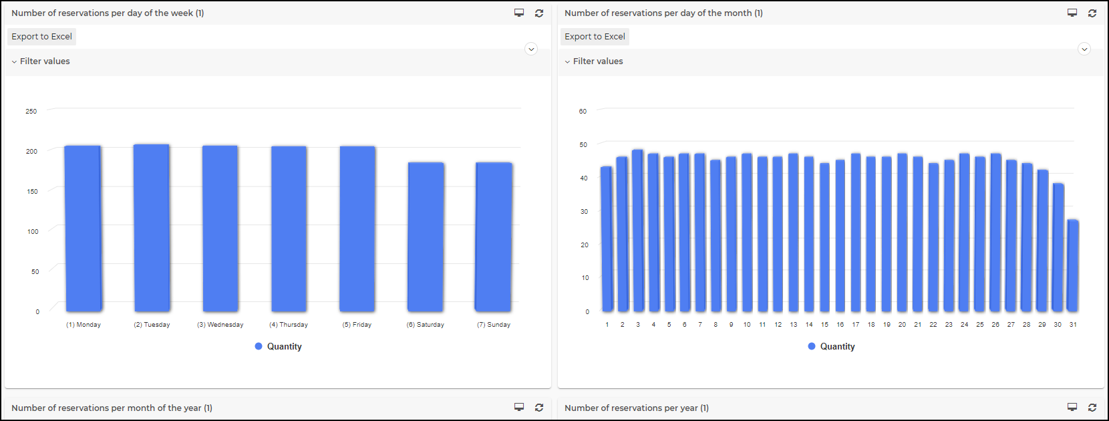Click the bar for day 3

coord(638,231)
